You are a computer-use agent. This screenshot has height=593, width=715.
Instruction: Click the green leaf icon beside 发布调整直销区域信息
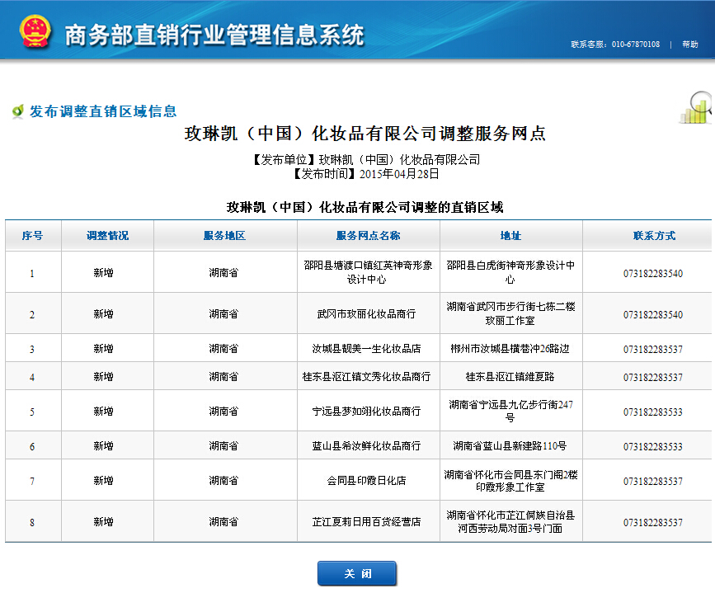[x=18, y=111]
